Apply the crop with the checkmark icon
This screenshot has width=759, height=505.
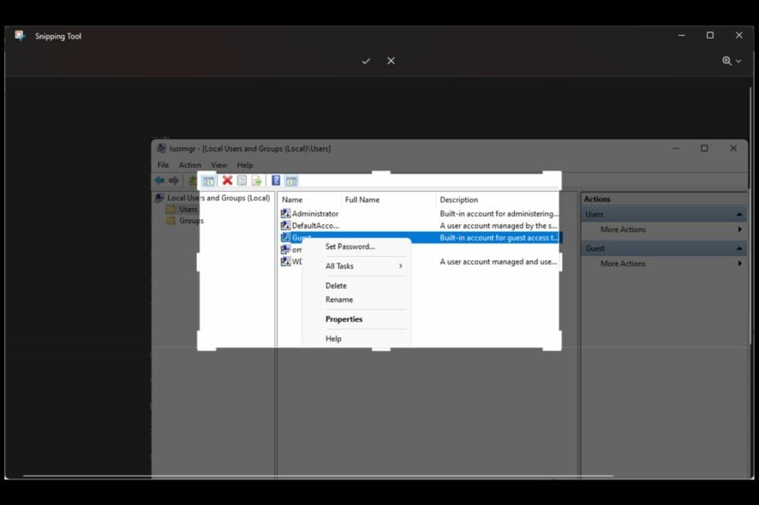(366, 61)
